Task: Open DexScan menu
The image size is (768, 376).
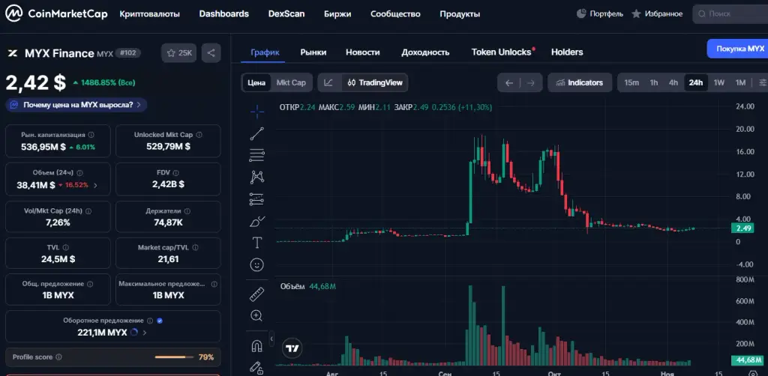Action: click(286, 14)
